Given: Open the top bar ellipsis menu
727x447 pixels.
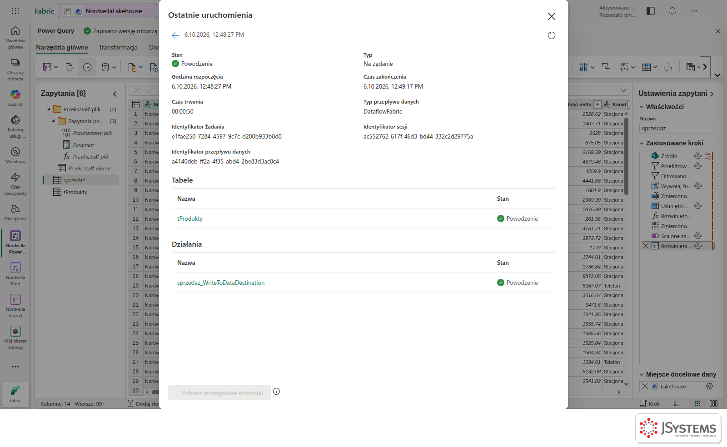Looking at the screenshot, I should [694, 11].
